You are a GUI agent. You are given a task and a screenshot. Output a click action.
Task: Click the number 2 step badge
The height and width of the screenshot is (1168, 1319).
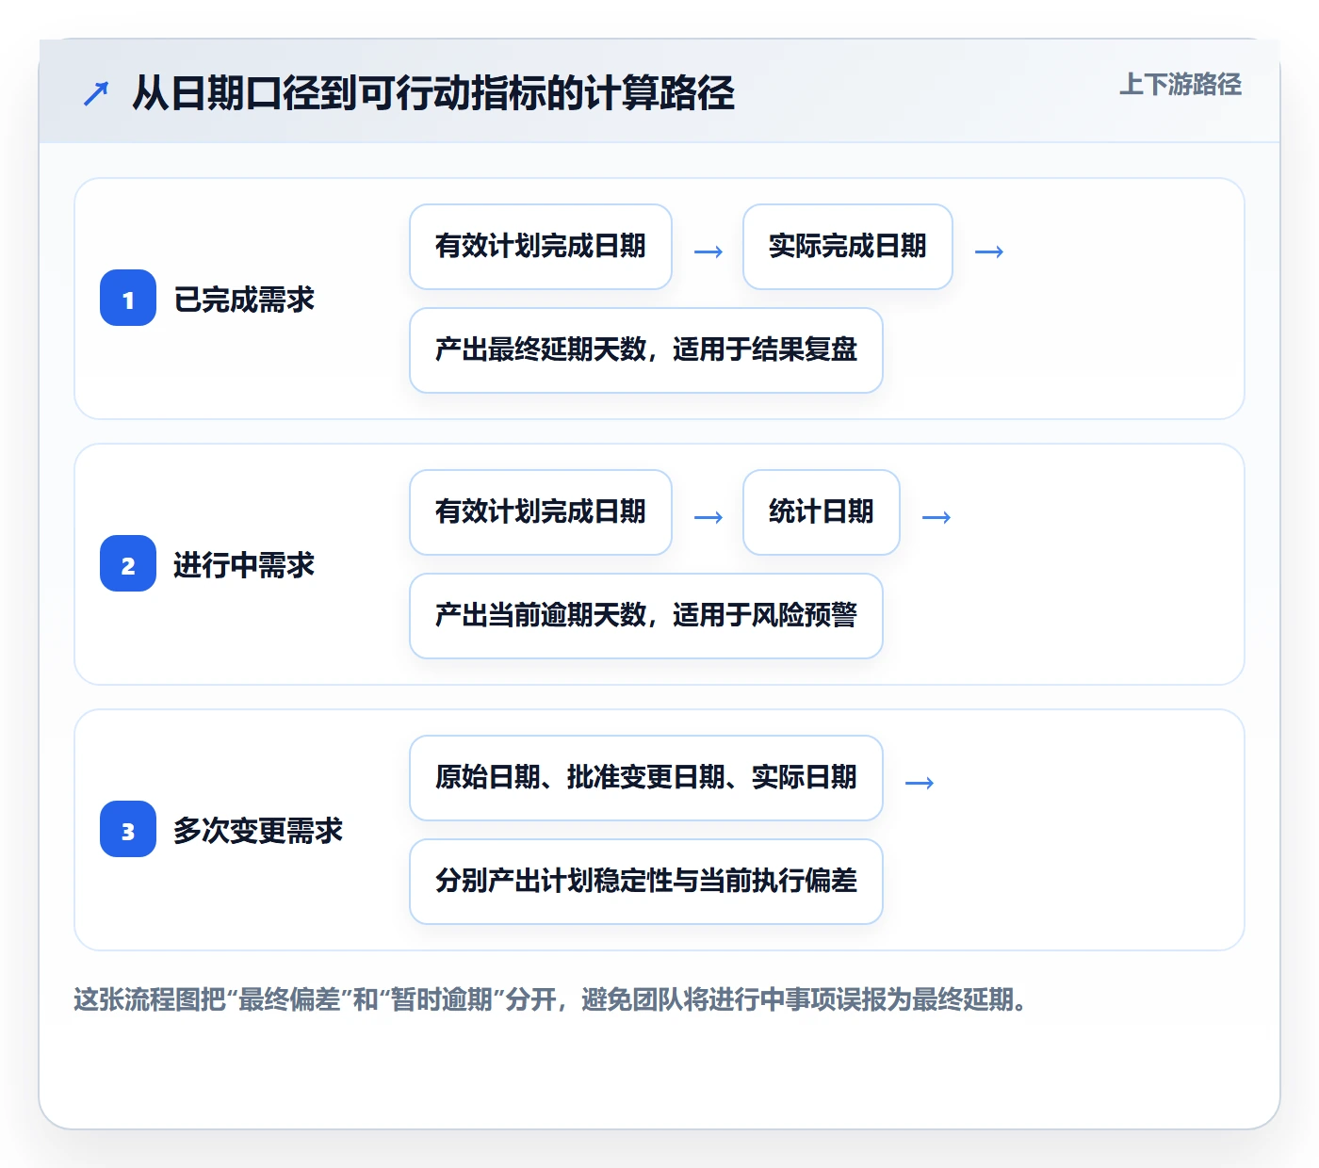[x=128, y=563]
